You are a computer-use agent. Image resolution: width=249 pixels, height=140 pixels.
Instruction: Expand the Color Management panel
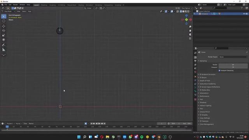click(x=207, y=124)
